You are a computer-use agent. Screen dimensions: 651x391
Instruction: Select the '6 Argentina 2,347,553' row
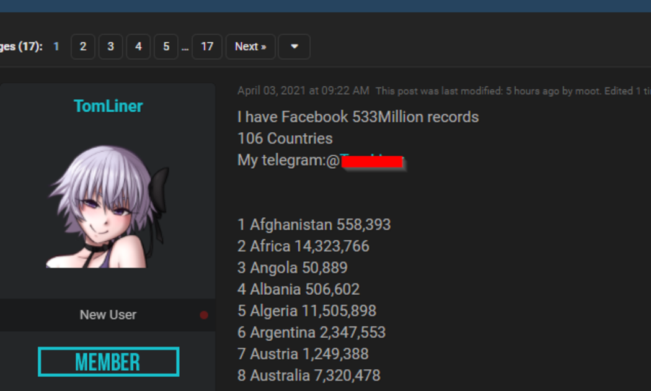(x=311, y=333)
